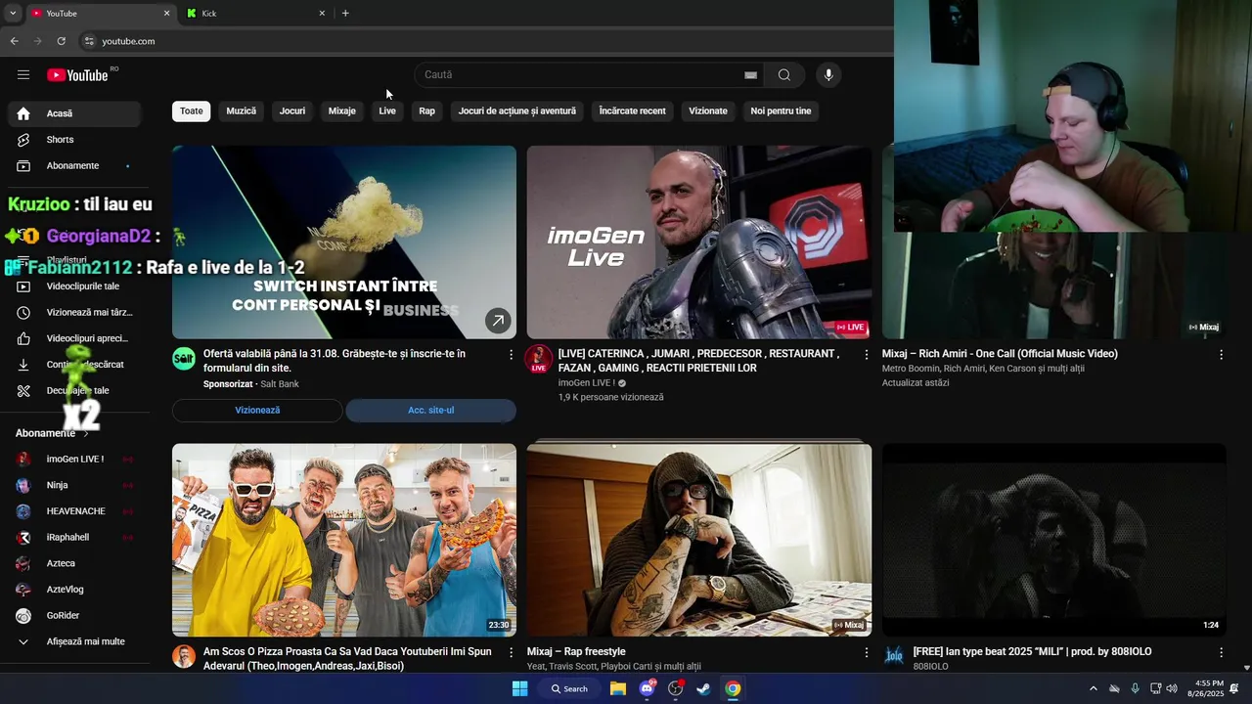Open options menu for imoGen Live video
Screen dimensions: 1252x704
pos(866,355)
